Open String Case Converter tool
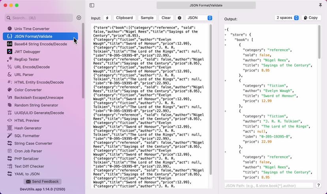 click(40, 144)
